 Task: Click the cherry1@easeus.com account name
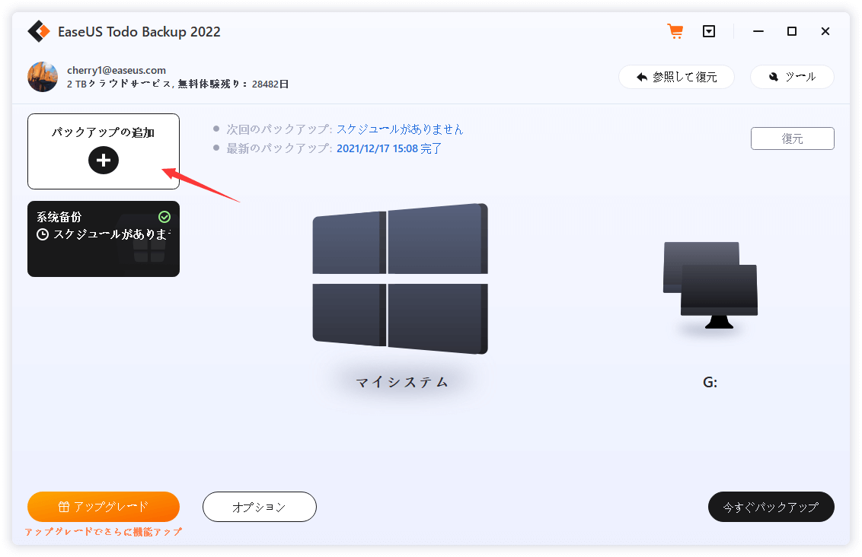117,70
